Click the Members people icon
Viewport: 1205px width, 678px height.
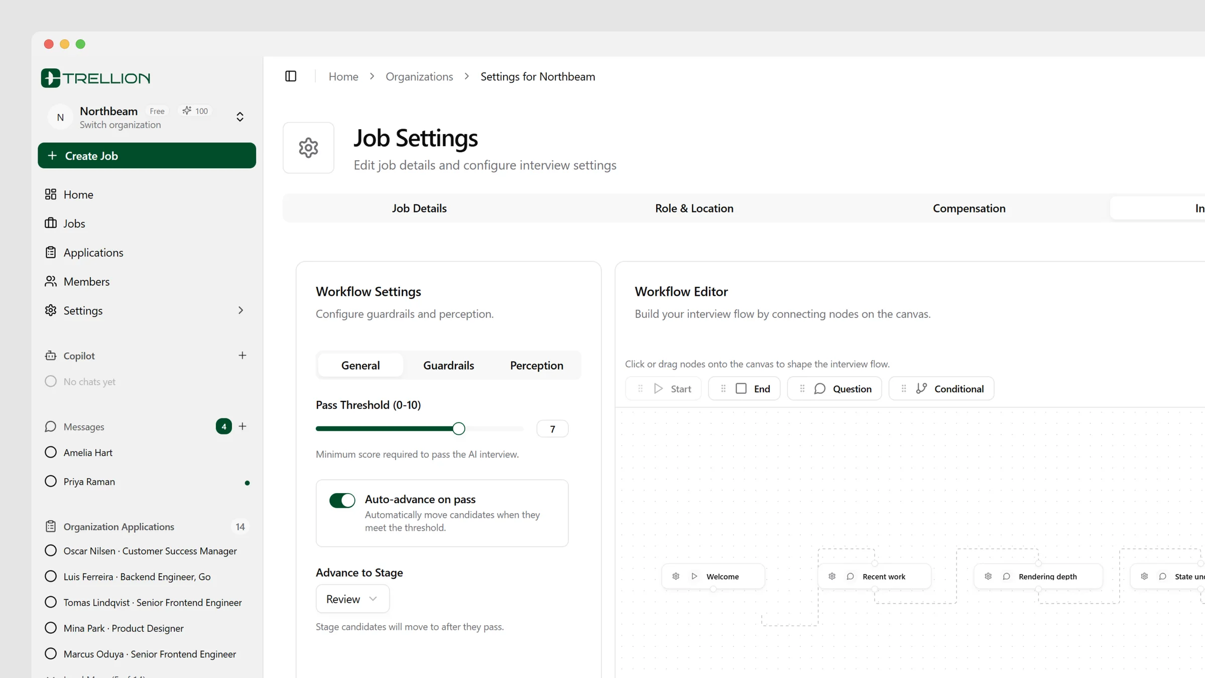point(51,281)
